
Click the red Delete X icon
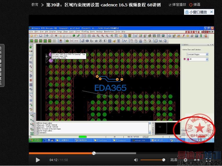pos(56,36)
